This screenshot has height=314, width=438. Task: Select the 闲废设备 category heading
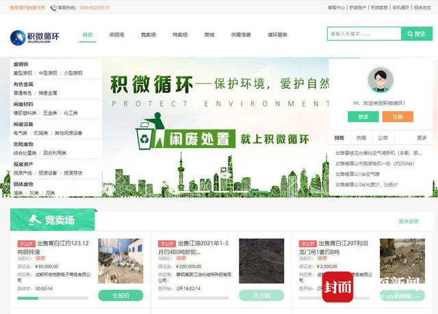pos(23,124)
